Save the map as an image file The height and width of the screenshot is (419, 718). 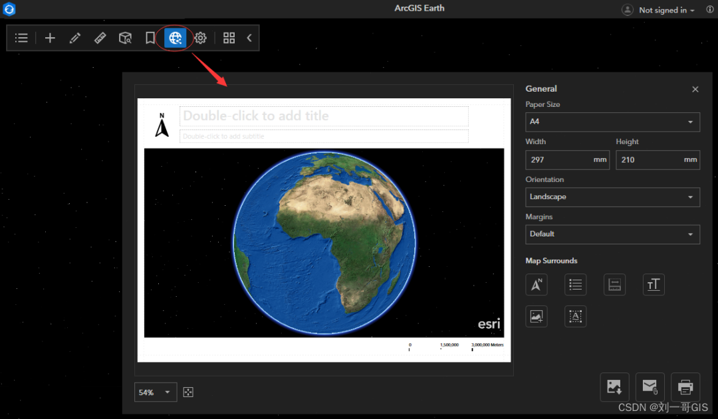[x=614, y=386]
